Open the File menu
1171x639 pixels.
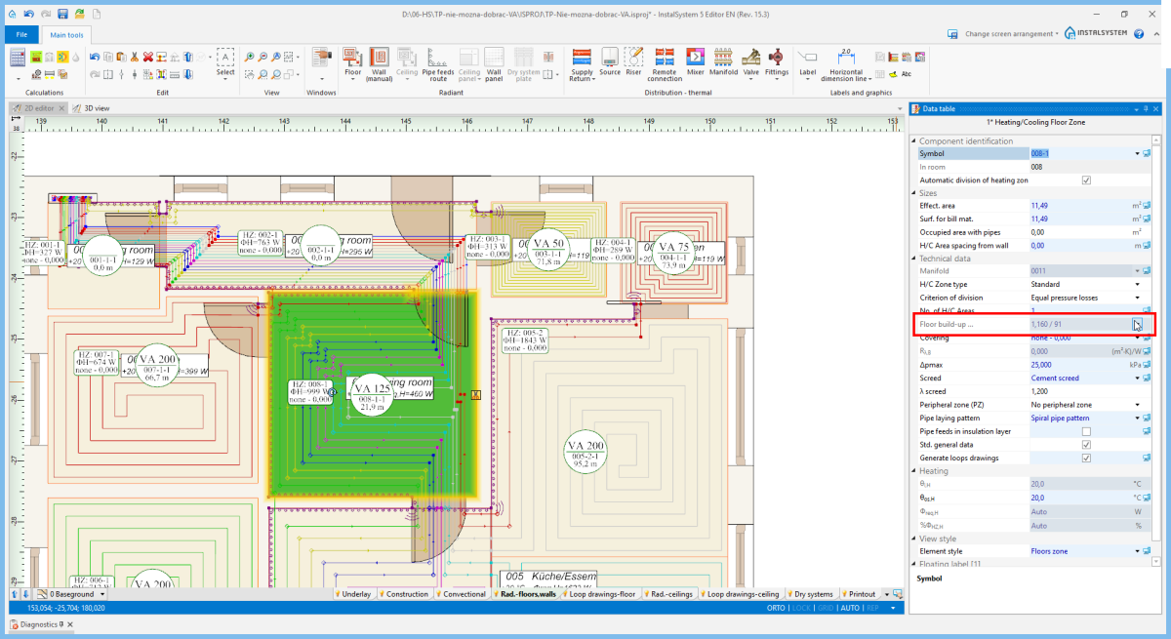[20, 35]
